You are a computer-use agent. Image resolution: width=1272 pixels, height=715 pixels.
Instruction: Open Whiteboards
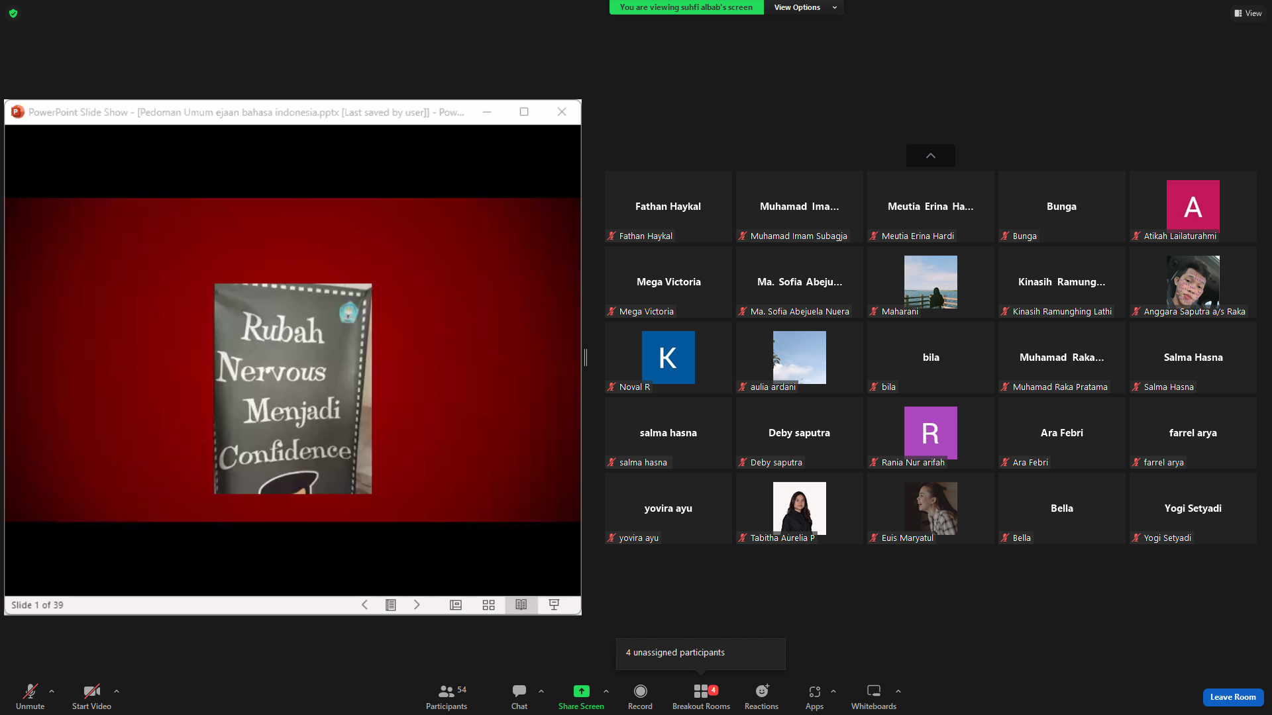[874, 696]
